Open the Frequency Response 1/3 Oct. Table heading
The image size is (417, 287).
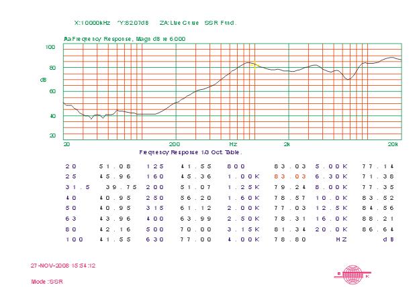190,152
